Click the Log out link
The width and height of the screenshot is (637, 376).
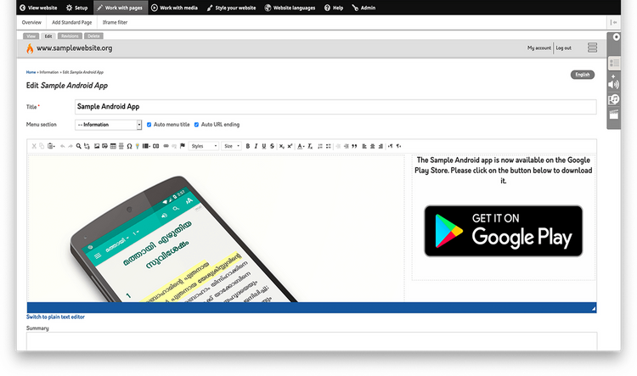click(x=563, y=48)
